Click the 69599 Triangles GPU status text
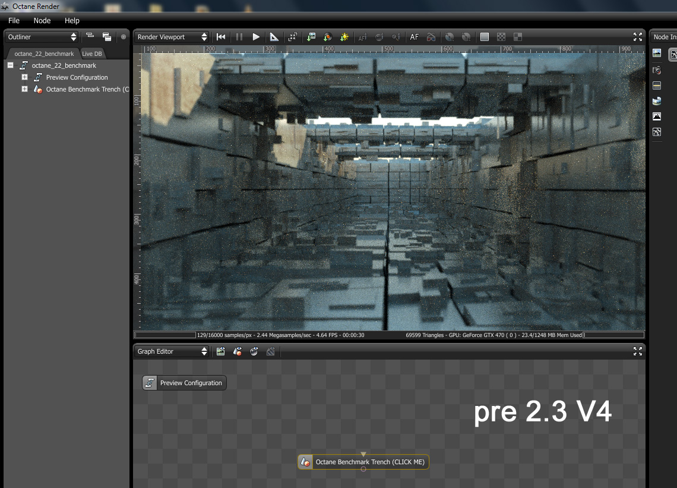 (x=493, y=335)
